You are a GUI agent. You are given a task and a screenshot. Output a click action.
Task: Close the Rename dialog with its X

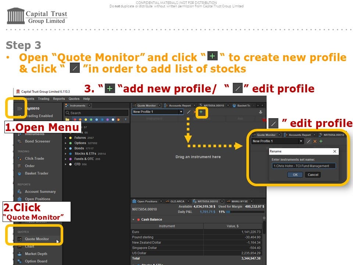(335, 151)
